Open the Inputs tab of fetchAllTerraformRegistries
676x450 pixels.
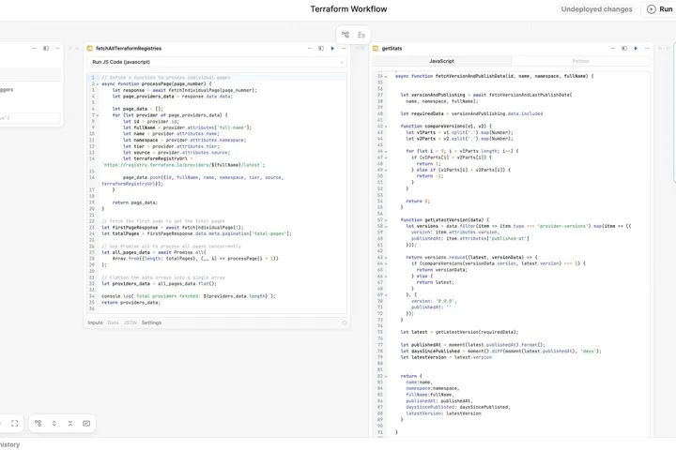pyautogui.click(x=95, y=322)
